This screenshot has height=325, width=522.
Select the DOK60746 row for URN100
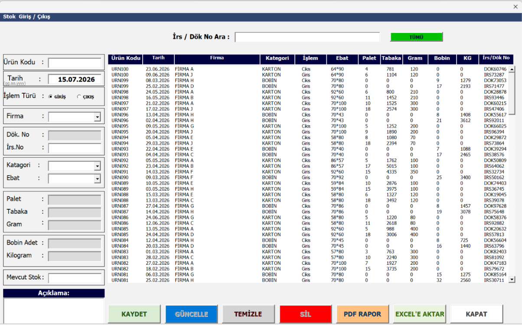pyautogui.click(x=308, y=69)
